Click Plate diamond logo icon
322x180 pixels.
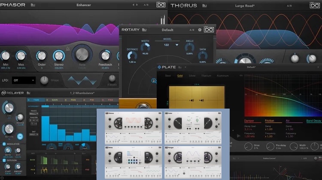pos(159,67)
